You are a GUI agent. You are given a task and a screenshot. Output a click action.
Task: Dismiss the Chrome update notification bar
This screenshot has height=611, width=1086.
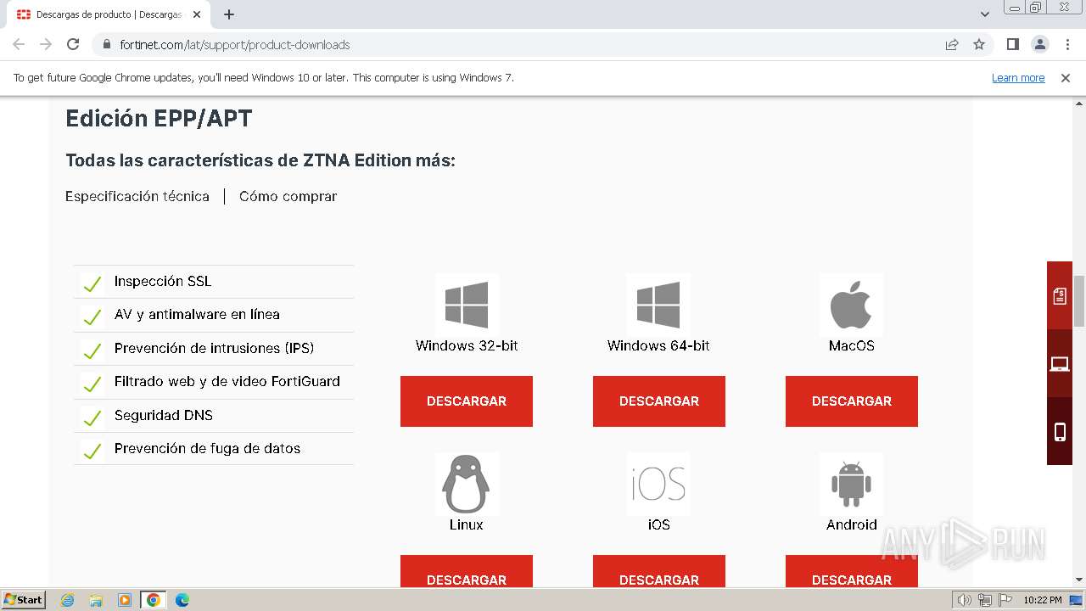pos(1066,77)
